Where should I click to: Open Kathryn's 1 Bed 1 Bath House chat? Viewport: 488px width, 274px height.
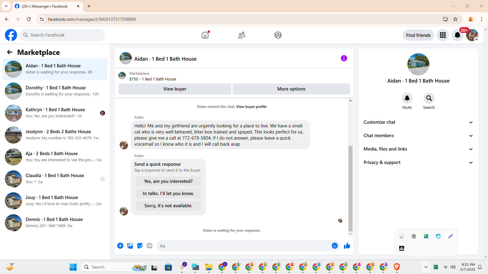click(55, 113)
